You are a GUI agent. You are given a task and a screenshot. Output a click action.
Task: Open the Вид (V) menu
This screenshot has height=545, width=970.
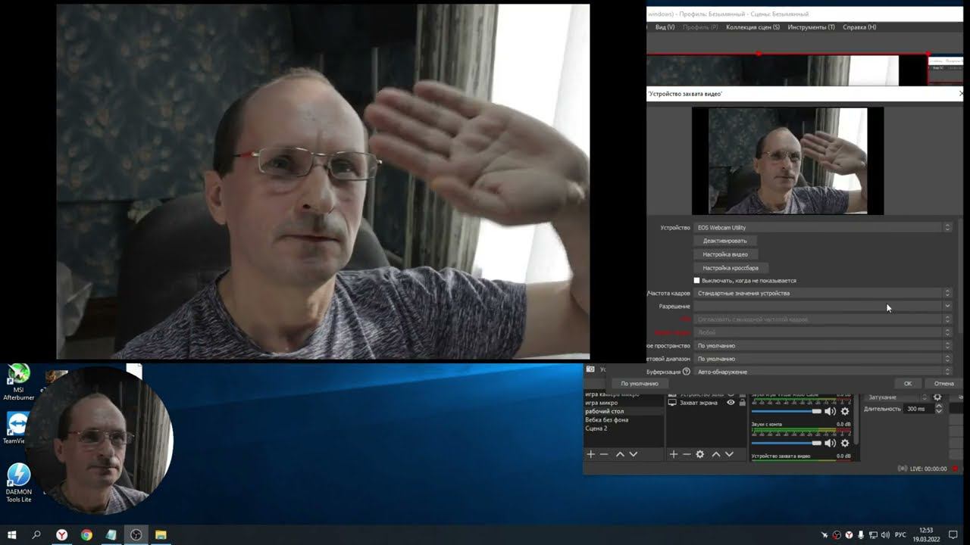click(665, 27)
